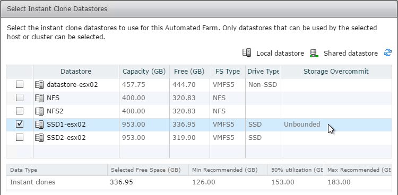Select the NFS2 checkbox
The image size is (398, 195).
(x=20, y=111)
